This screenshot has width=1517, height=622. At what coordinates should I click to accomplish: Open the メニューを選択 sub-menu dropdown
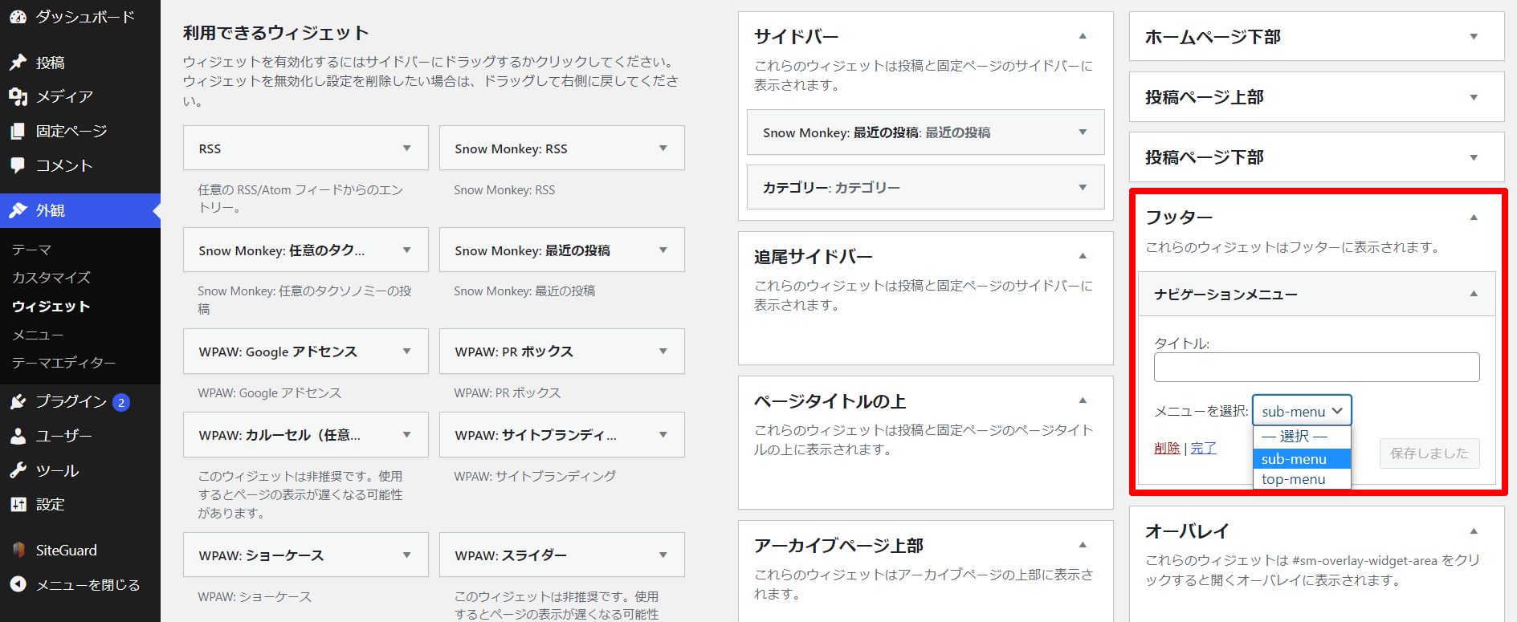1302,411
